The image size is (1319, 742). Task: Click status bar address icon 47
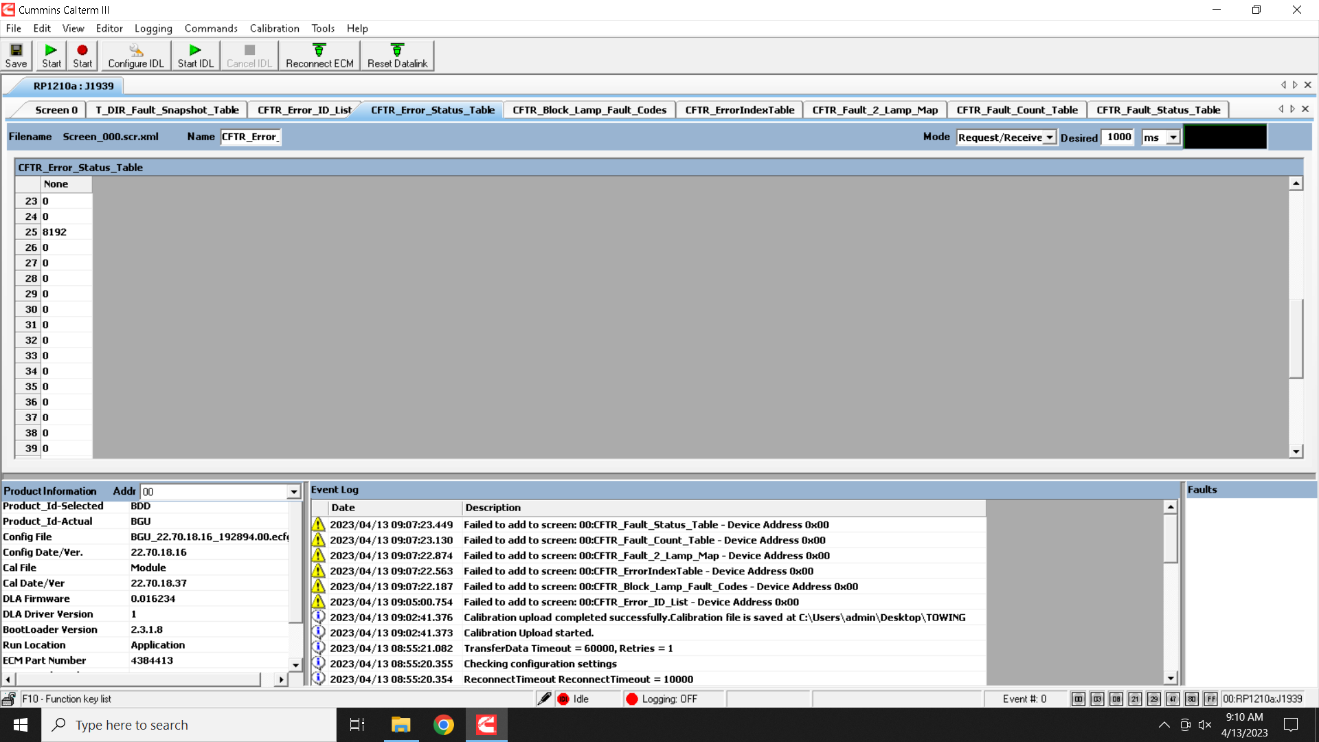pos(1173,699)
